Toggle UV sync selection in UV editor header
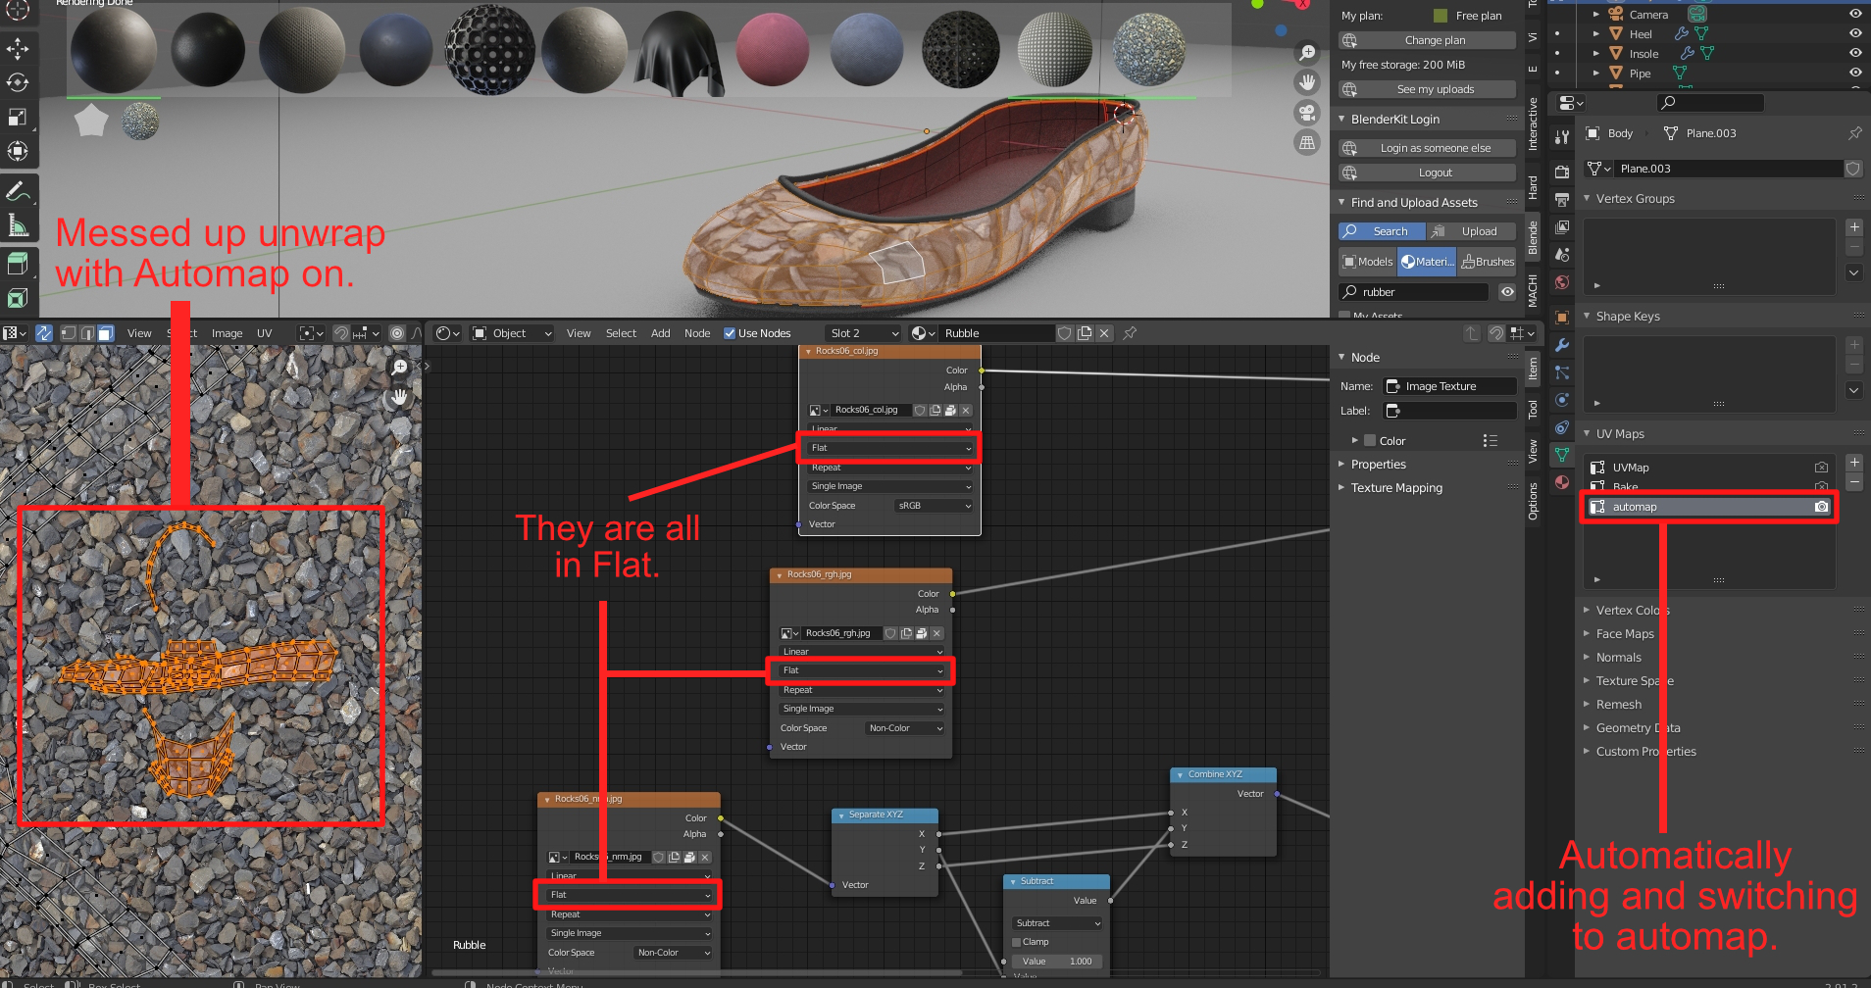The image size is (1871, 988). tap(44, 333)
